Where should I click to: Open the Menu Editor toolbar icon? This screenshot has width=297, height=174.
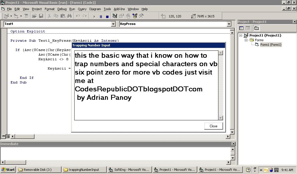pos(26,16)
